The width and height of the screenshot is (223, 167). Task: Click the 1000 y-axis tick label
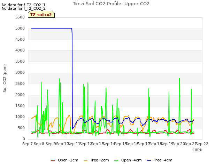pos(20,117)
